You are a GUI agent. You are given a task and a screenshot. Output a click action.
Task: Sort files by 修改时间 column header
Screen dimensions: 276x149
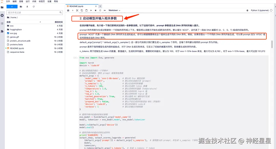59,22
